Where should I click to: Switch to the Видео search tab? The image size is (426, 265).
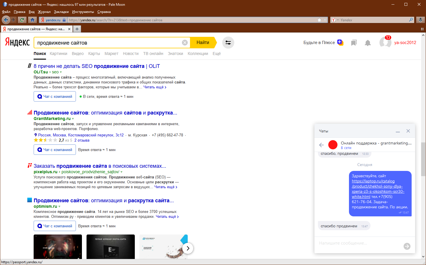(78, 54)
